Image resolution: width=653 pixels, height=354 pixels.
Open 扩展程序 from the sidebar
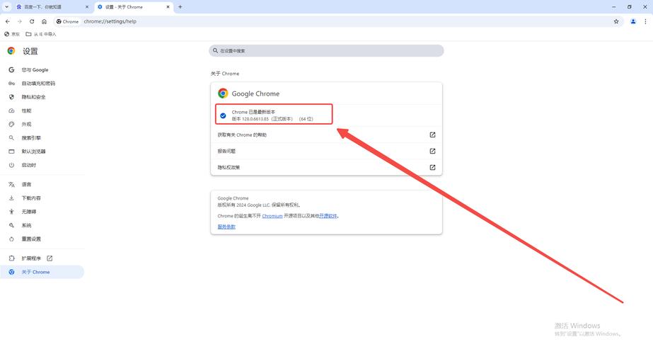pos(31,258)
